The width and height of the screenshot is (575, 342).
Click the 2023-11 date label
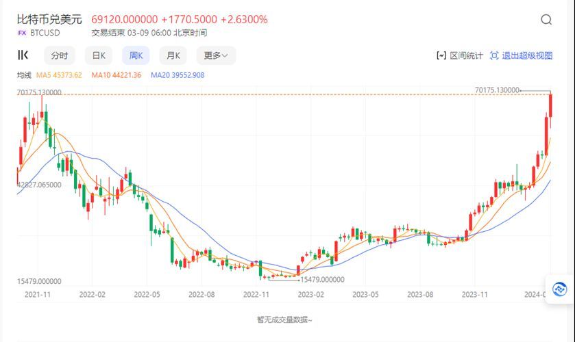click(475, 294)
